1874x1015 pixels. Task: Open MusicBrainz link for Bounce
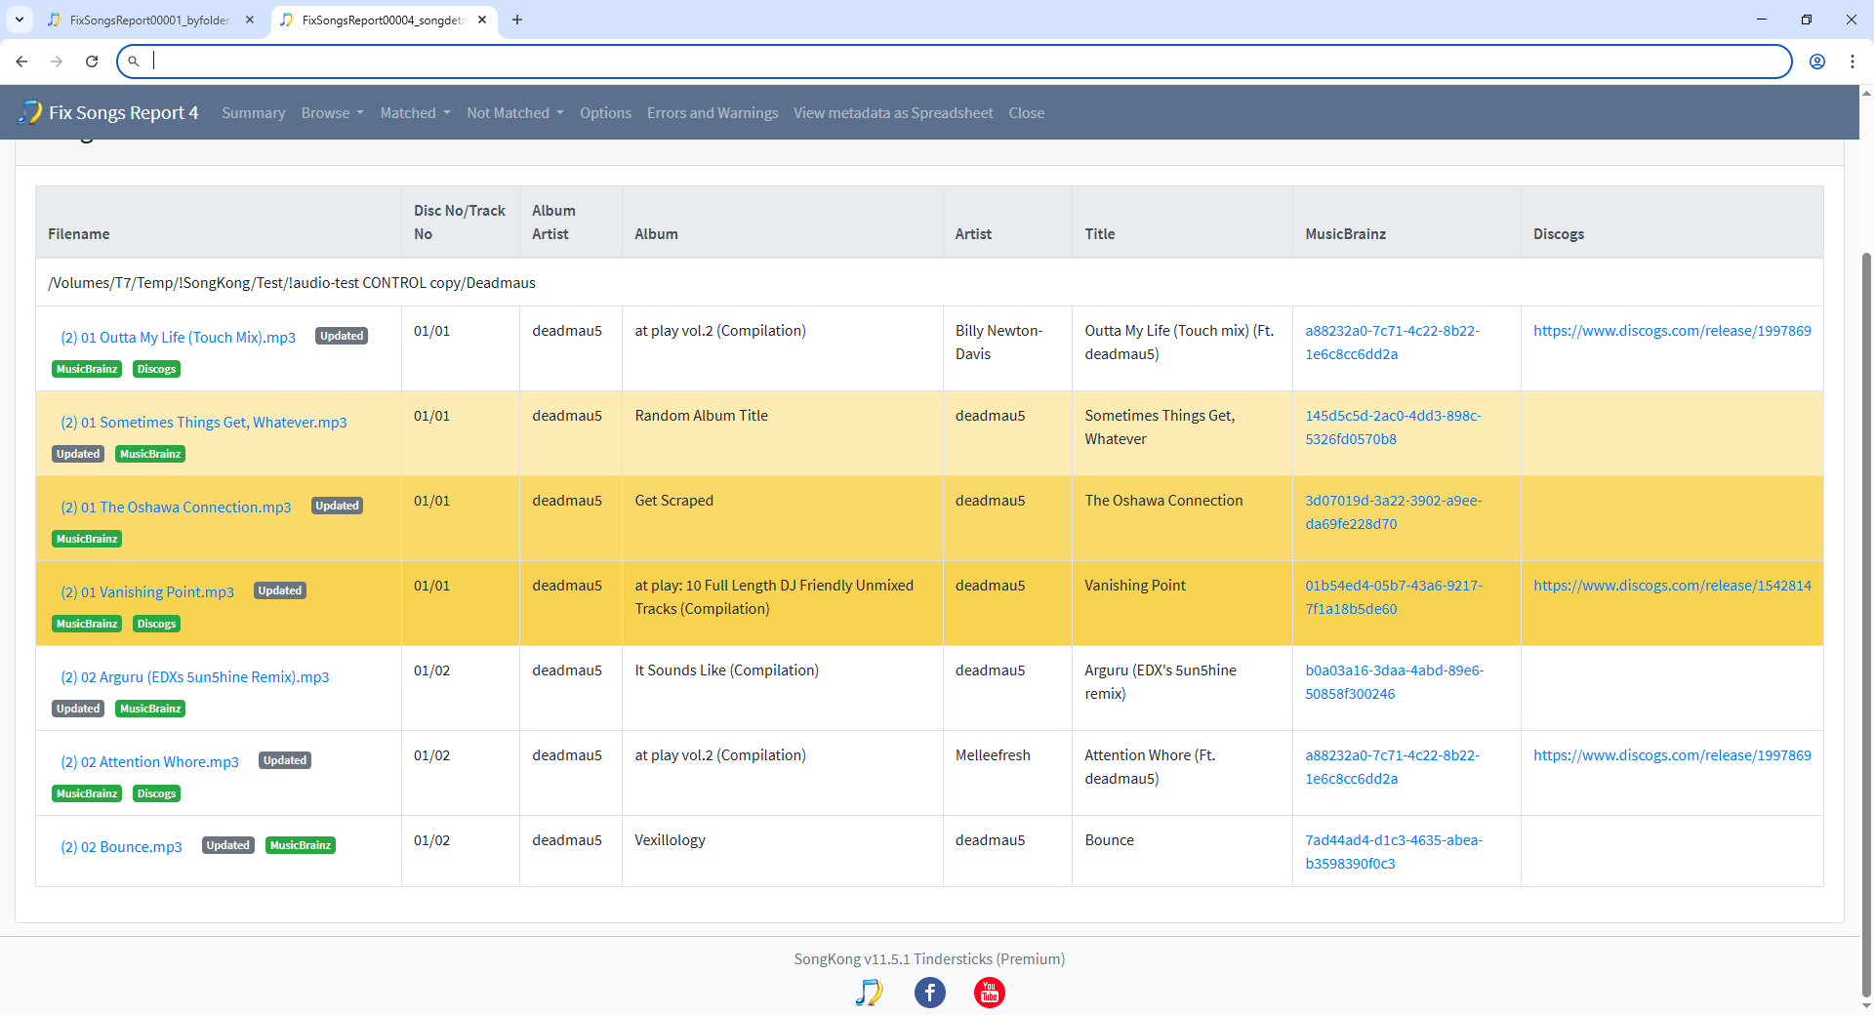point(1394,852)
